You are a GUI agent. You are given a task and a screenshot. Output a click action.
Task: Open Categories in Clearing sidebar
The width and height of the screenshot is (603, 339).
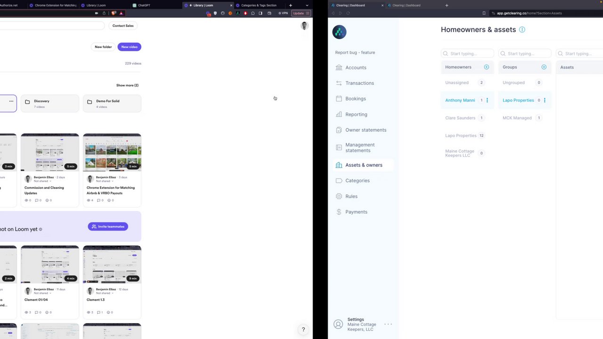tap(358, 180)
